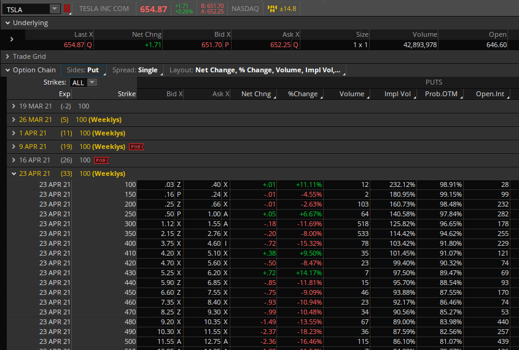Viewport: 519px width, 350px height.
Task: Select the 200 strike cell
Action: (104, 204)
